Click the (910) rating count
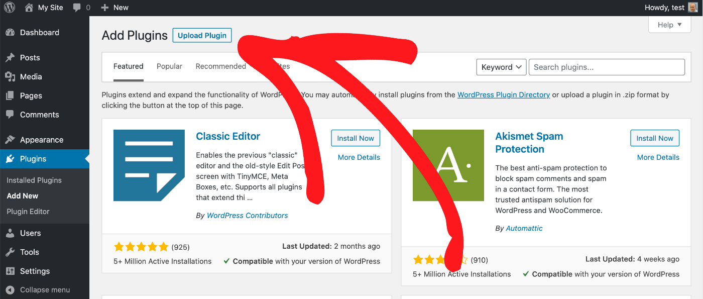Viewport: 703px width, 299px height. point(480,260)
